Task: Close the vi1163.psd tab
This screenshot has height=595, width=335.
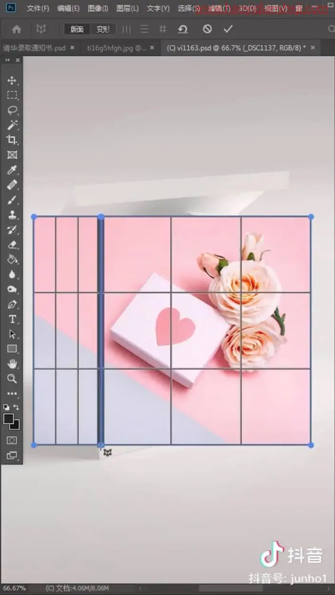Action: coord(313,48)
